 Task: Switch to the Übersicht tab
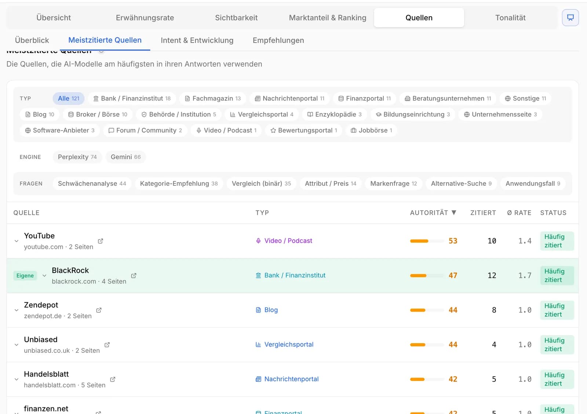[54, 18]
